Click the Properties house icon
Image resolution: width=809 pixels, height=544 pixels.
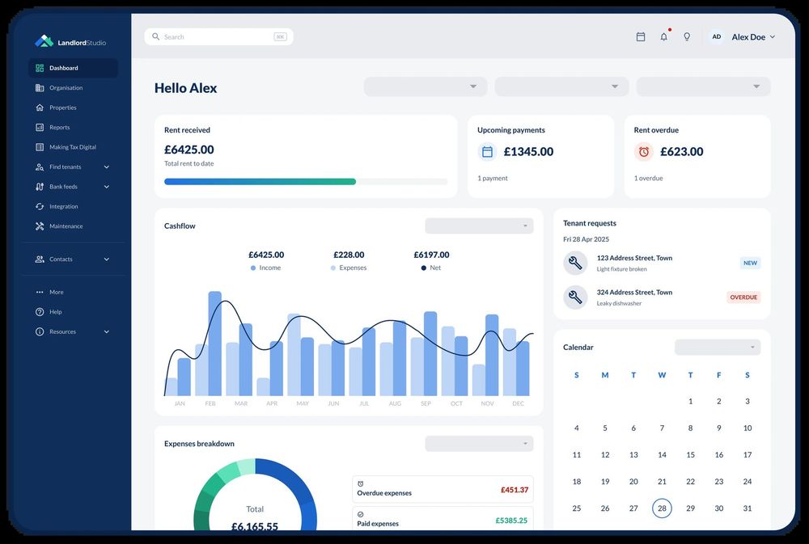[x=40, y=108]
